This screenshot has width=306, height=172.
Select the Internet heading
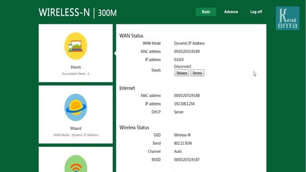[x=127, y=88]
